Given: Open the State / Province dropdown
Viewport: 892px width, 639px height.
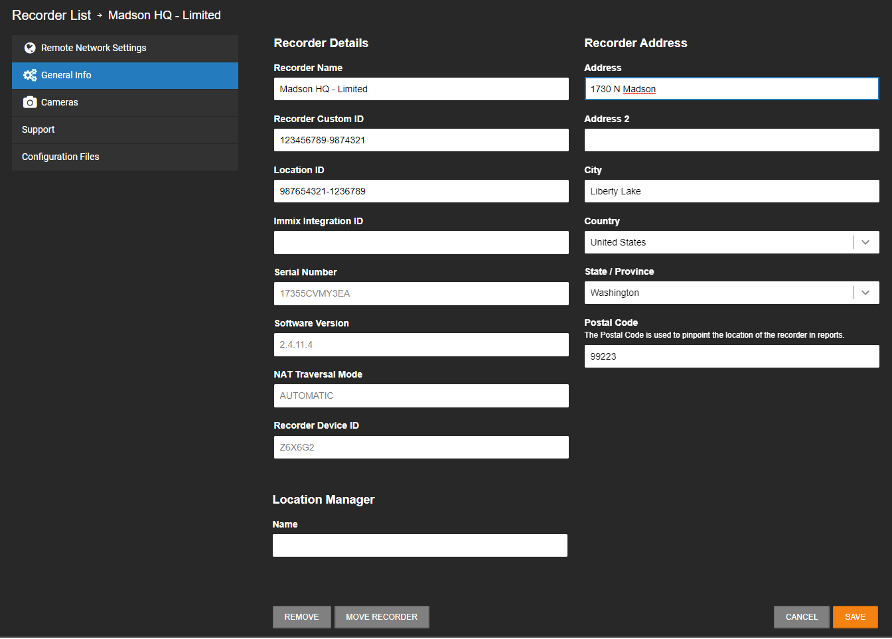Looking at the screenshot, I should tap(731, 293).
